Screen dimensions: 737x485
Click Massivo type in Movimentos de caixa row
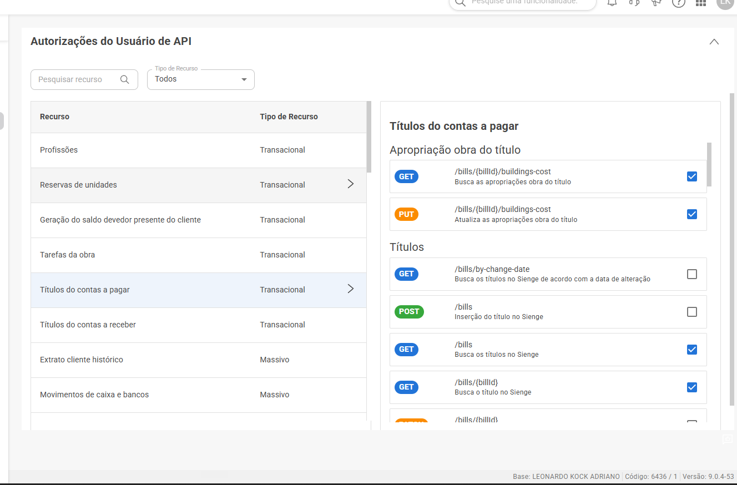pos(275,395)
